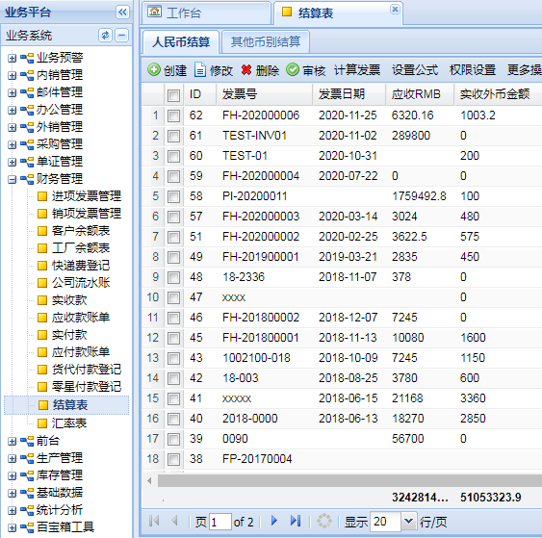Collapse the 财务管理 tree node
Image resolution: width=542 pixels, height=538 pixels.
coord(12,179)
